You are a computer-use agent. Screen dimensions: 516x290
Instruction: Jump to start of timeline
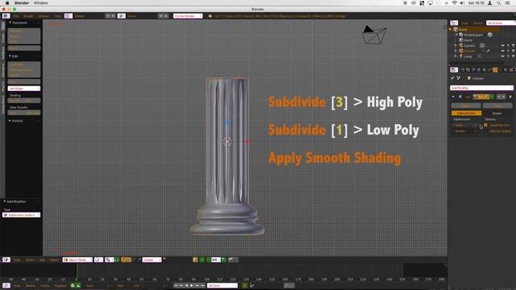176,285
